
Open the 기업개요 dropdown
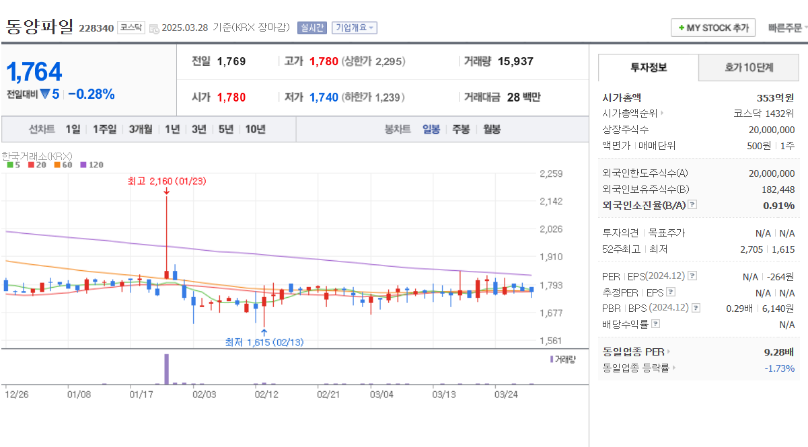point(355,28)
